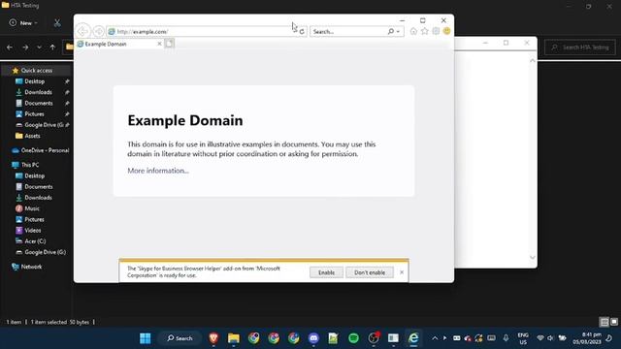Open Favorites star in Internet Explorer

(x=425, y=31)
